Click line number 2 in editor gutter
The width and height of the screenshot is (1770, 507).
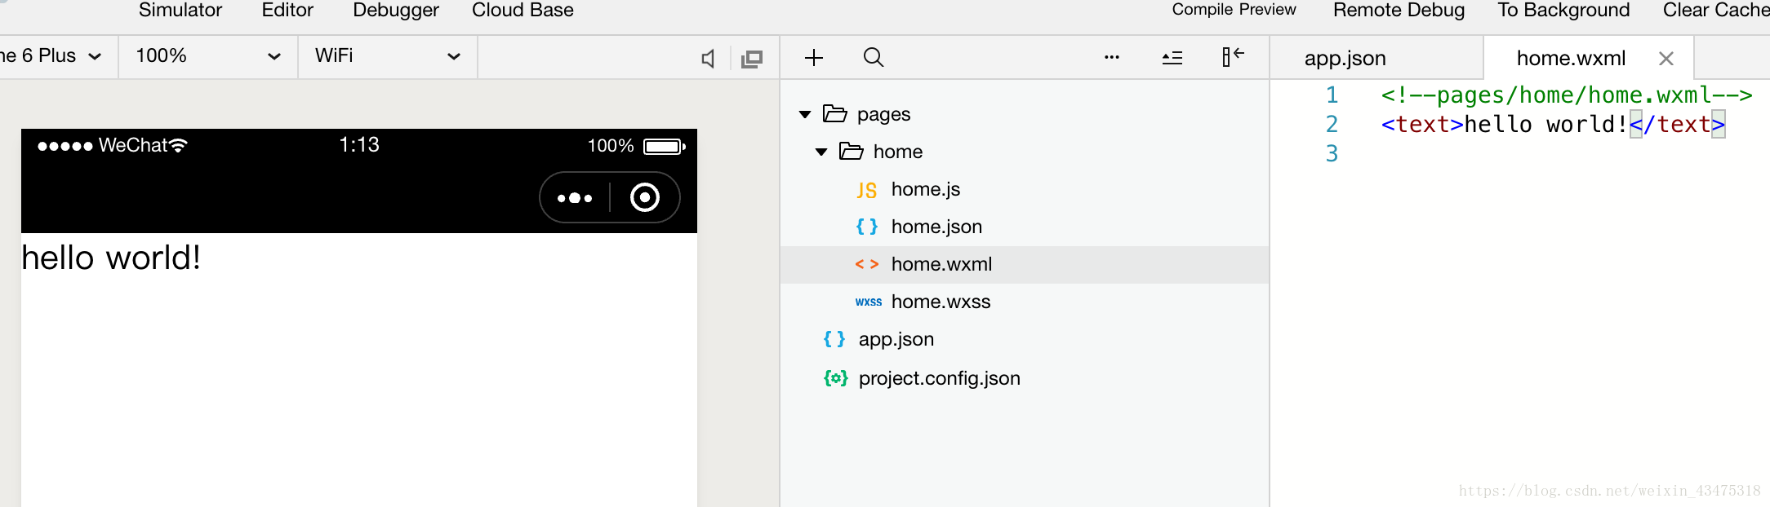(x=1332, y=124)
